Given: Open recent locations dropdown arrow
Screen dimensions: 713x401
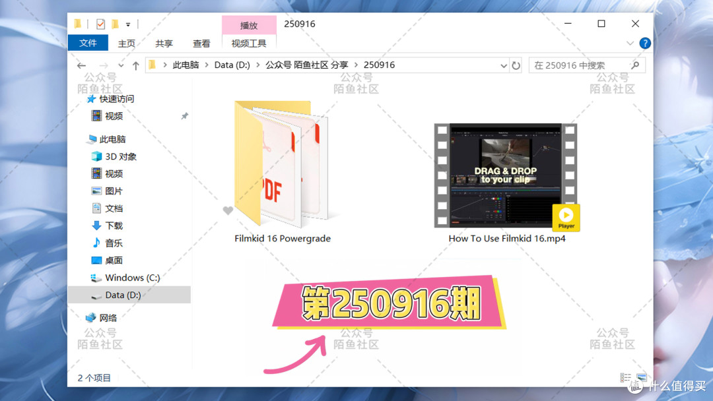Looking at the screenshot, I should point(121,65).
